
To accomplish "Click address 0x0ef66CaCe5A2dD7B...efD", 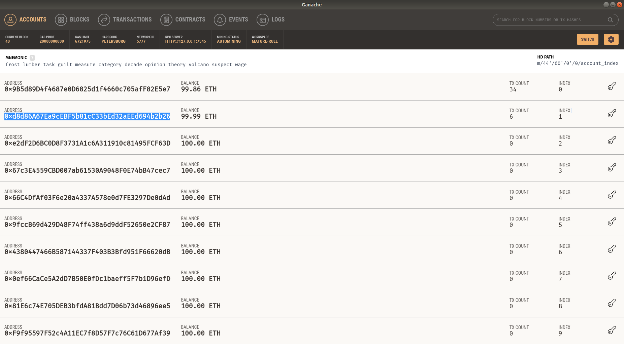I will [x=87, y=279].
